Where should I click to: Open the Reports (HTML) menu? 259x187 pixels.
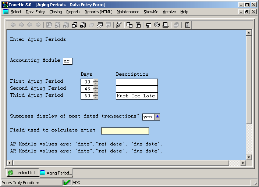point(98,12)
